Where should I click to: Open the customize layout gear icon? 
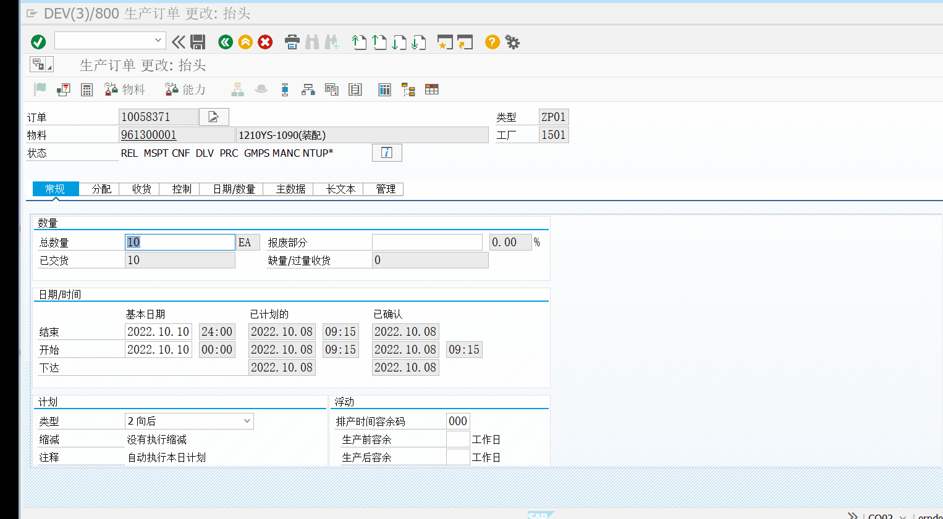(512, 42)
